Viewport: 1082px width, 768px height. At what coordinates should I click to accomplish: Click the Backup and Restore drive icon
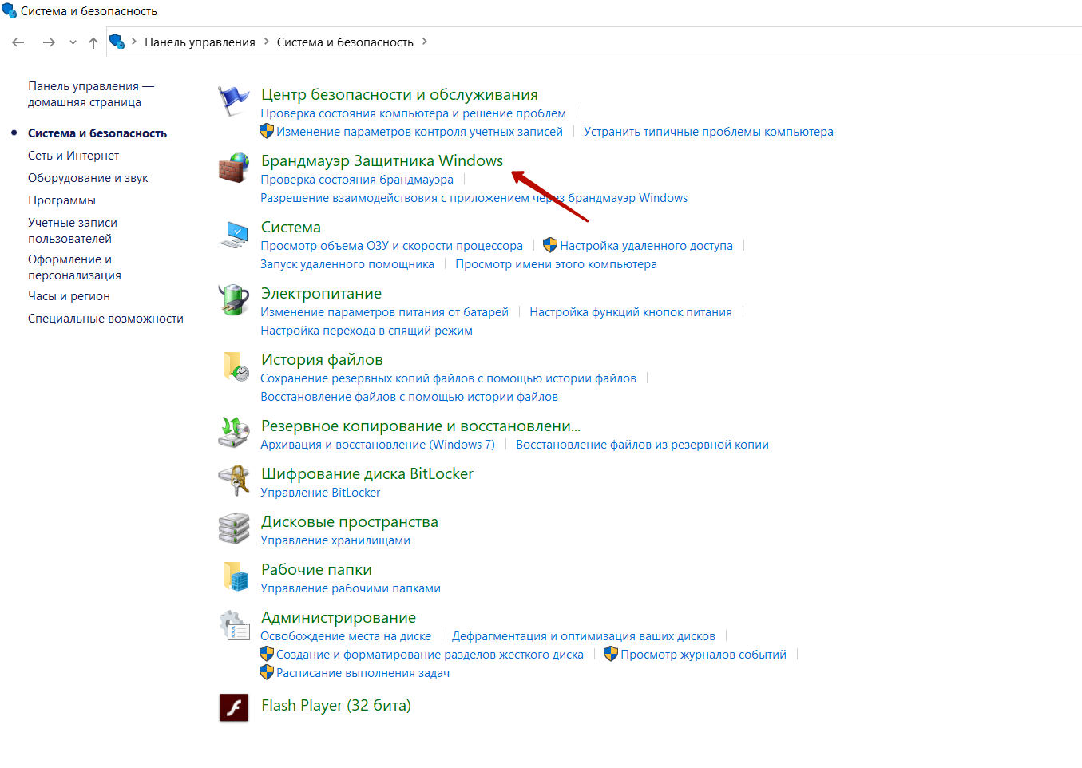click(x=234, y=432)
